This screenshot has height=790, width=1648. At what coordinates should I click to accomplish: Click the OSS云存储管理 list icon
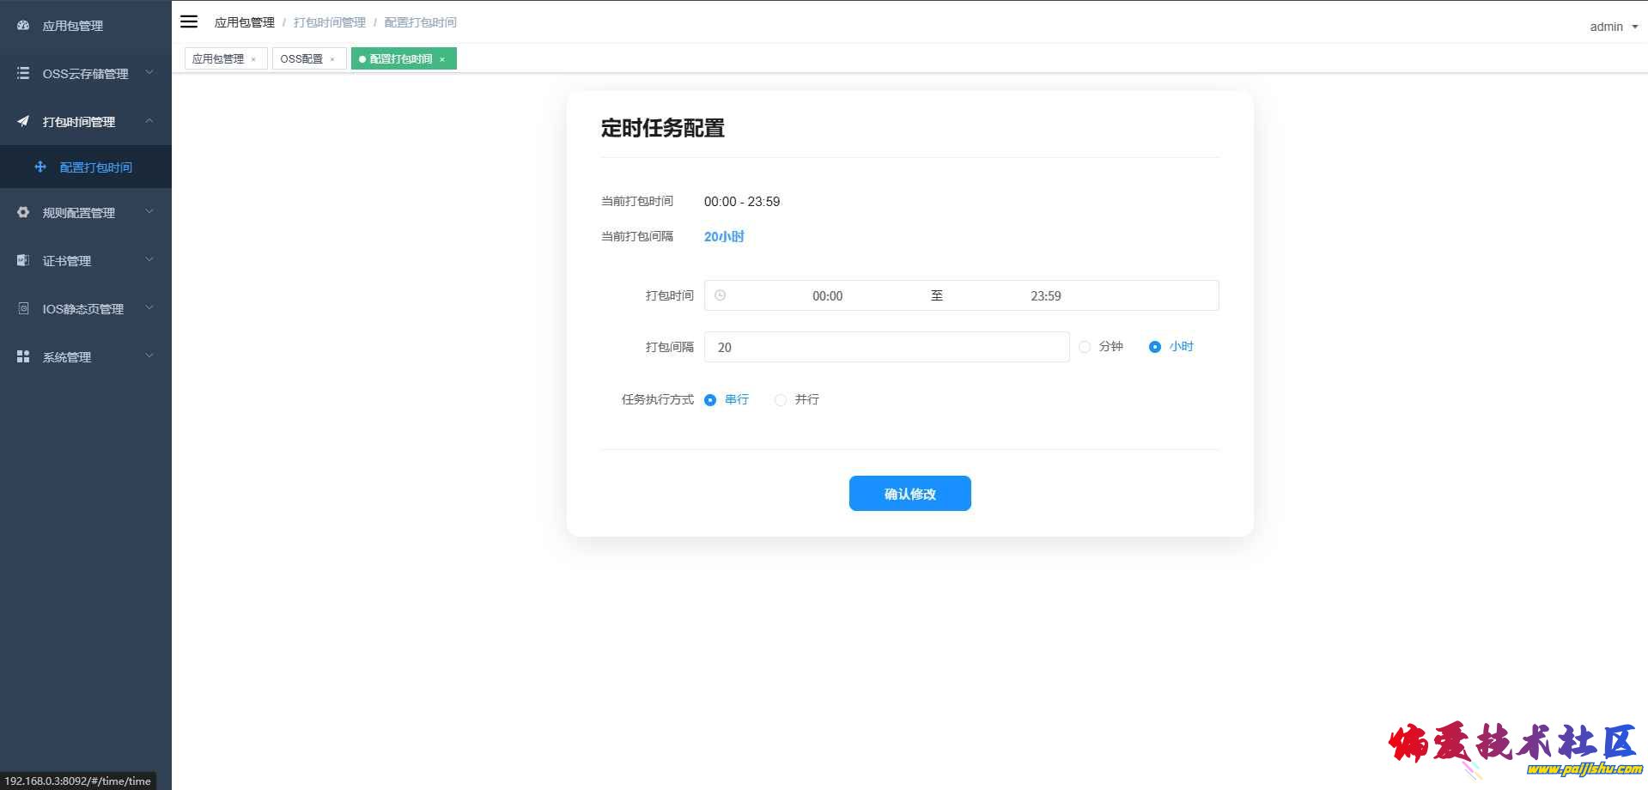(23, 74)
